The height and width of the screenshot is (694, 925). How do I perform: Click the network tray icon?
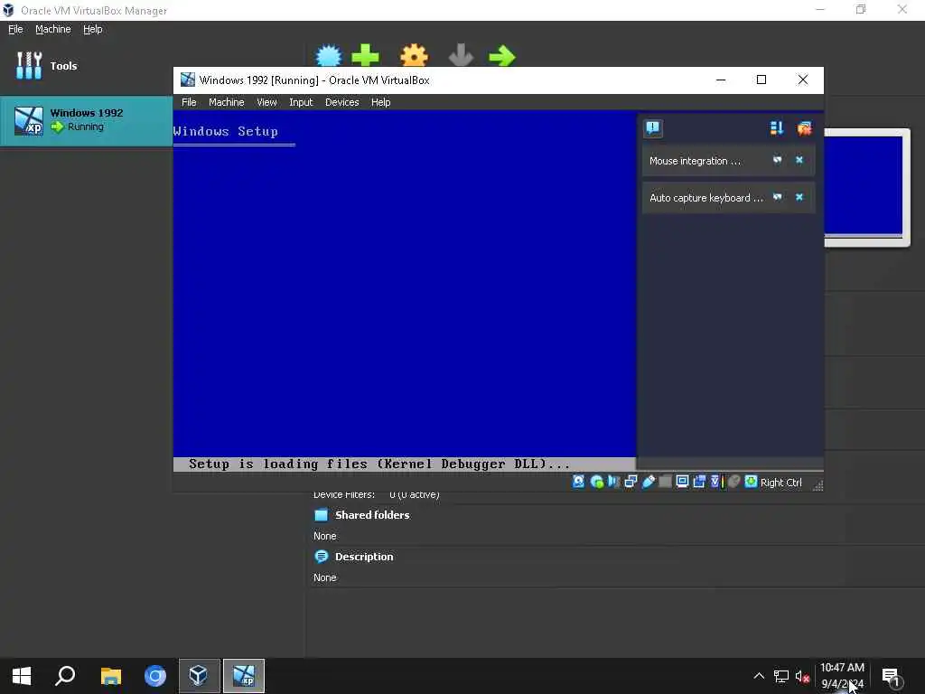pyautogui.click(x=781, y=676)
